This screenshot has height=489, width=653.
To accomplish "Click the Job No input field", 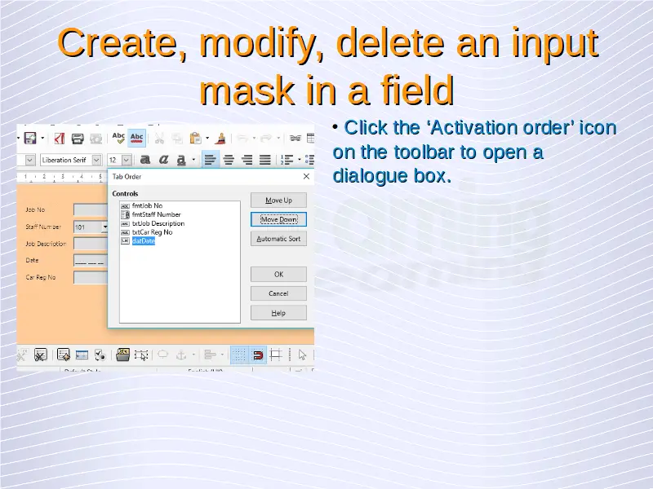I will point(91,209).
